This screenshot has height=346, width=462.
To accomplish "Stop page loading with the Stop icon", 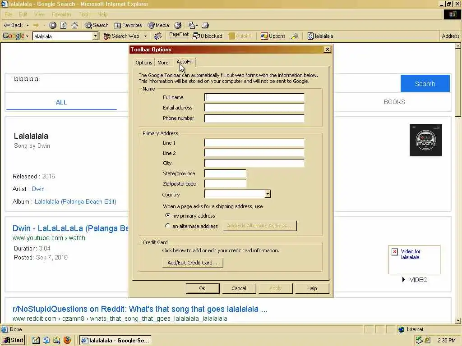I will click(x=53, y=25).
